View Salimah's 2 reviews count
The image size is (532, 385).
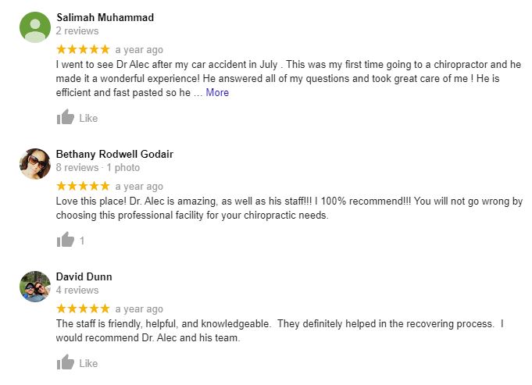pos(77,31)
